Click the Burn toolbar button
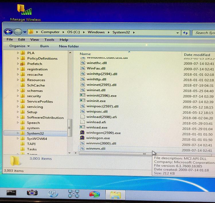This screenshot has height=203, width=215. tap(44, 46)
